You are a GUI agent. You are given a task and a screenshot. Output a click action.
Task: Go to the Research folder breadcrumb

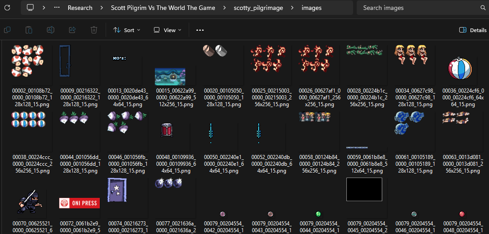pos(80,8)
